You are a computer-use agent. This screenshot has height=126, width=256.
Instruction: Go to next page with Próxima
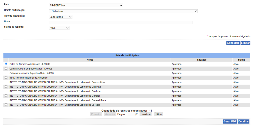point(146,114)
